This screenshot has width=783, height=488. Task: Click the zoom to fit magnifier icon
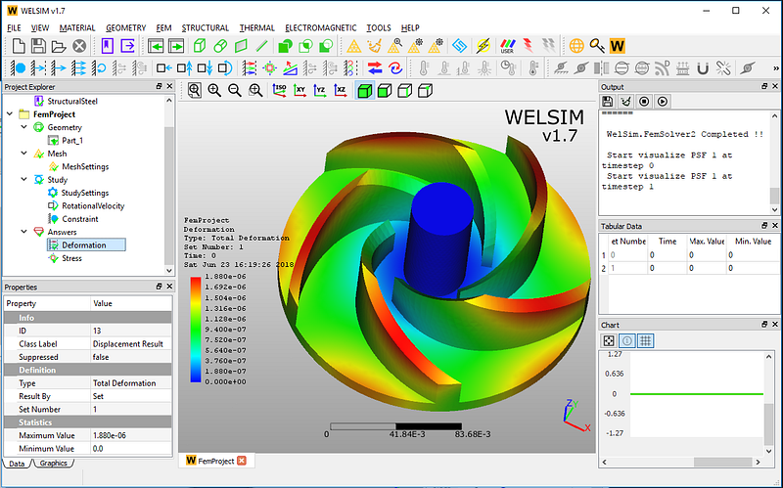coord(194,90)
